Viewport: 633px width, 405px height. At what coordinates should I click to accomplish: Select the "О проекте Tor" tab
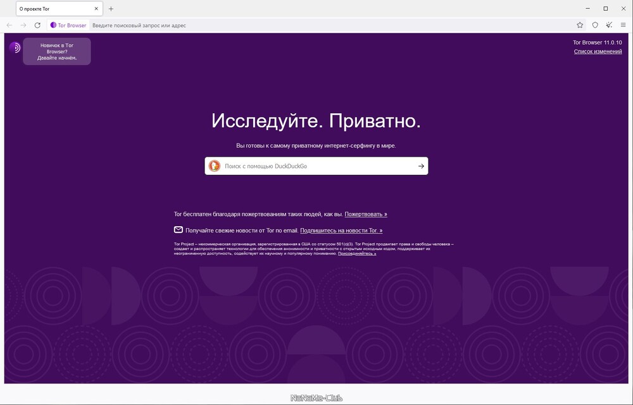click(51, 9)
